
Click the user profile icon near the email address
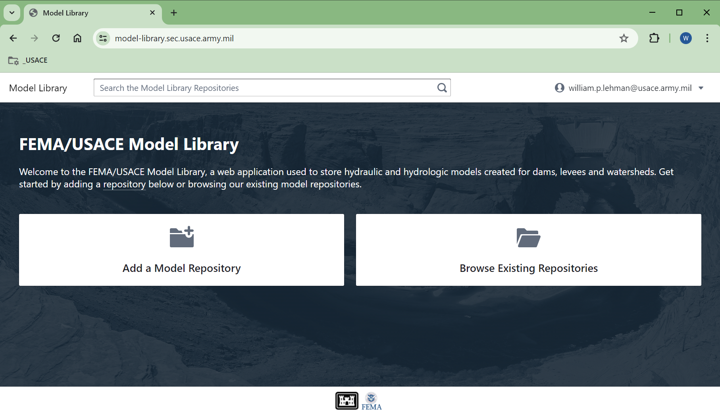[558, 88]
